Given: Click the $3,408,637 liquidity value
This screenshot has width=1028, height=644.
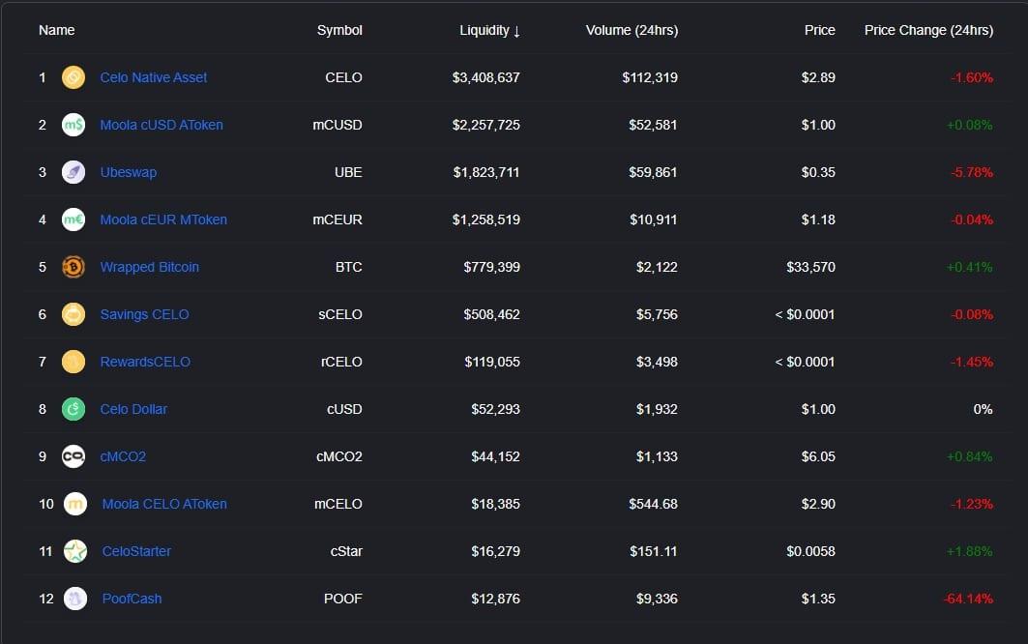Looking at the screenshot, I should pyautogui.click(x=485, y=77).
